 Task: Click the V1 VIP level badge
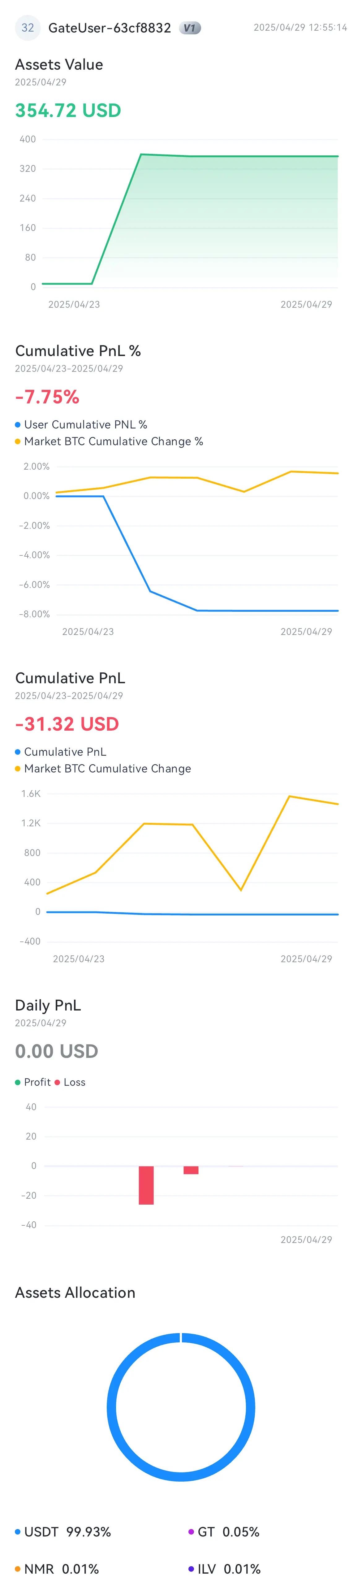pos(189,28)
